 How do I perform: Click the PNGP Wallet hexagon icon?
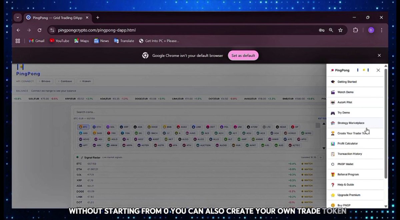[x=333, y=164]
